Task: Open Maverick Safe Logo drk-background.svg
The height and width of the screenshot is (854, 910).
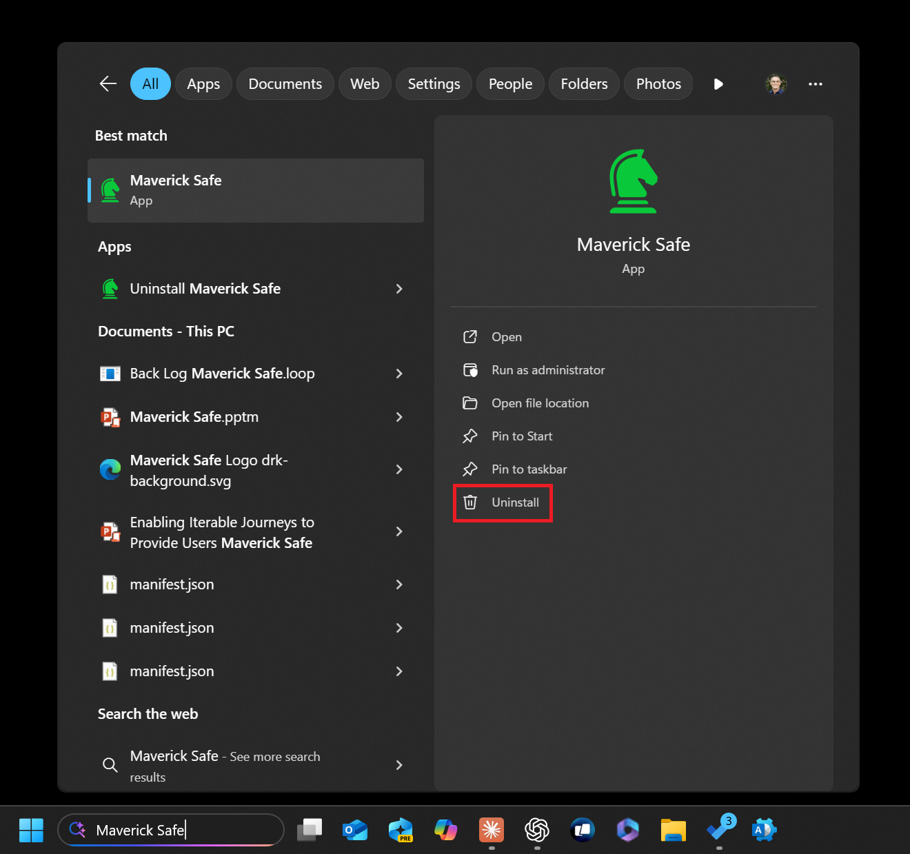Action: (x=209, y=470)
